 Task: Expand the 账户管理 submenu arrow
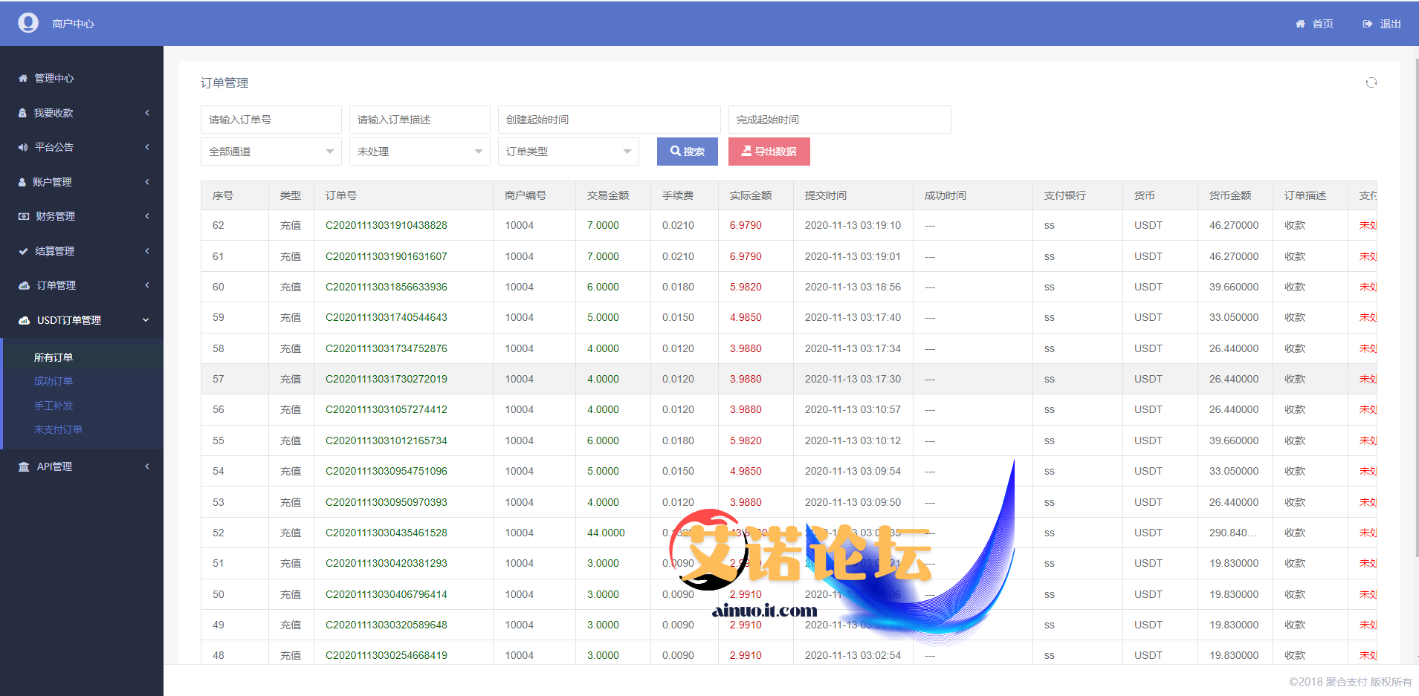click(x=147, y=182)
